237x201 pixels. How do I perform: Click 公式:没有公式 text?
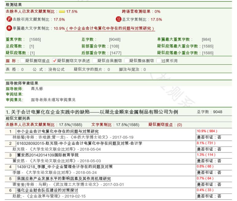[49, 69]
